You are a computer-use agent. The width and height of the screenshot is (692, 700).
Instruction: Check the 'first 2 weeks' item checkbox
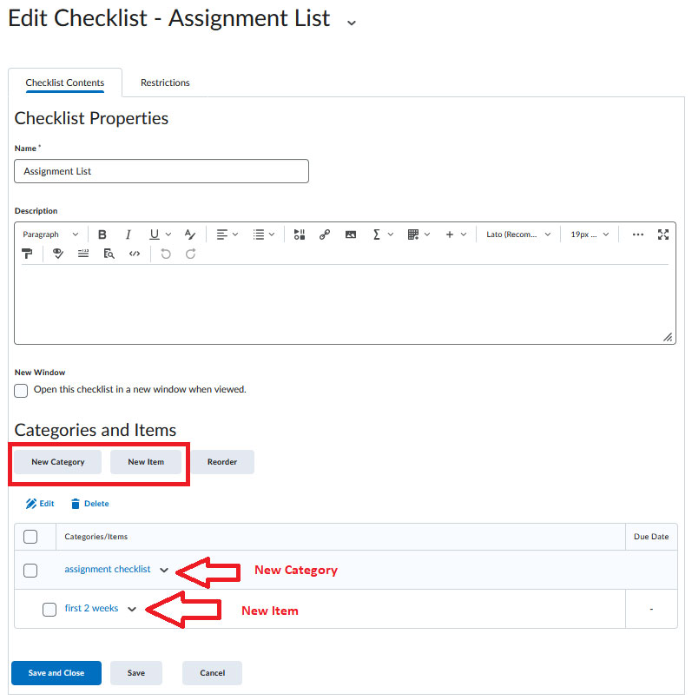[49, 609]
